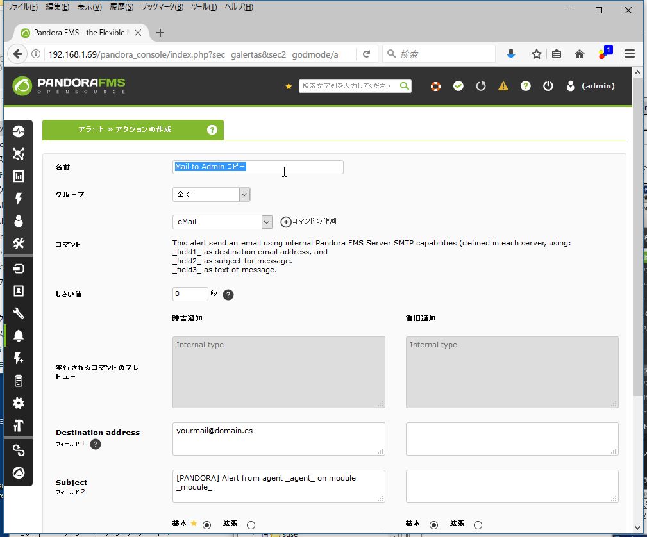Screen dimensions: 647x537
Task: Click the lifebuoy support icon in header
Action: coord(436,87)
